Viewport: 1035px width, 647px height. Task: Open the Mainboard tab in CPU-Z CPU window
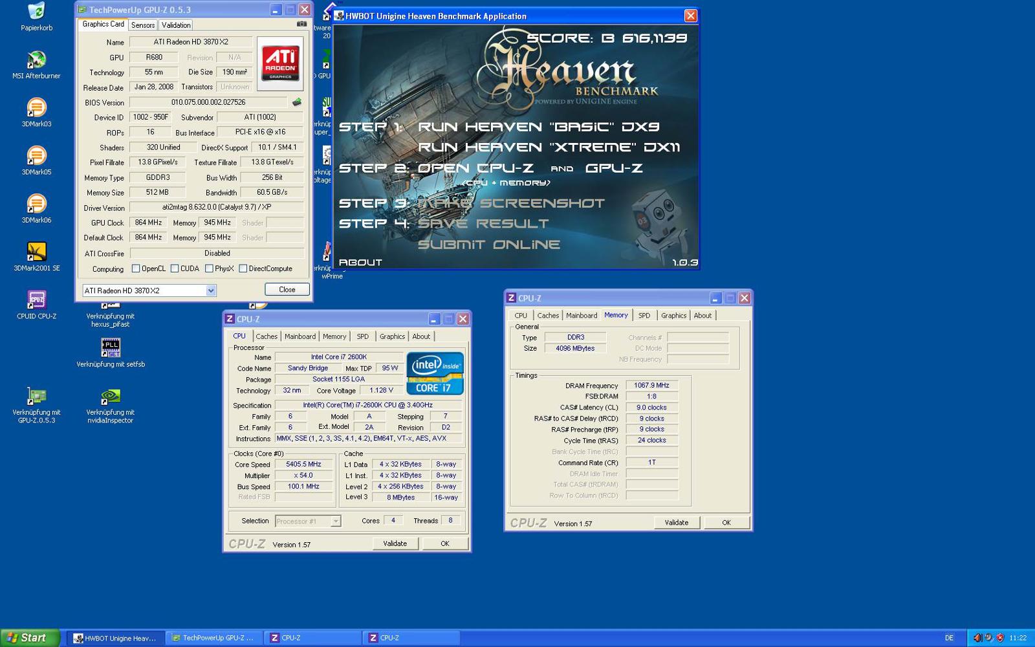coord(300,336)
